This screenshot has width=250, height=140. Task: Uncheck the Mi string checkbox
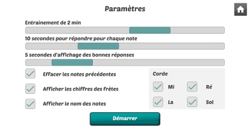(158, 87)
